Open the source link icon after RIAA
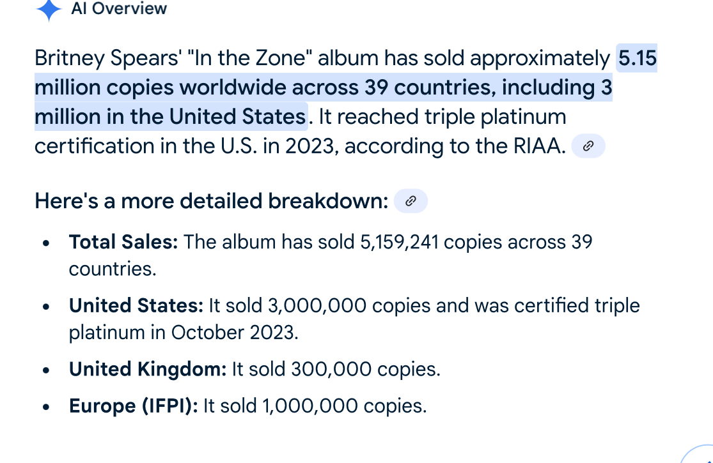Viewport: 713px width, 463px height. pos(588,146)
